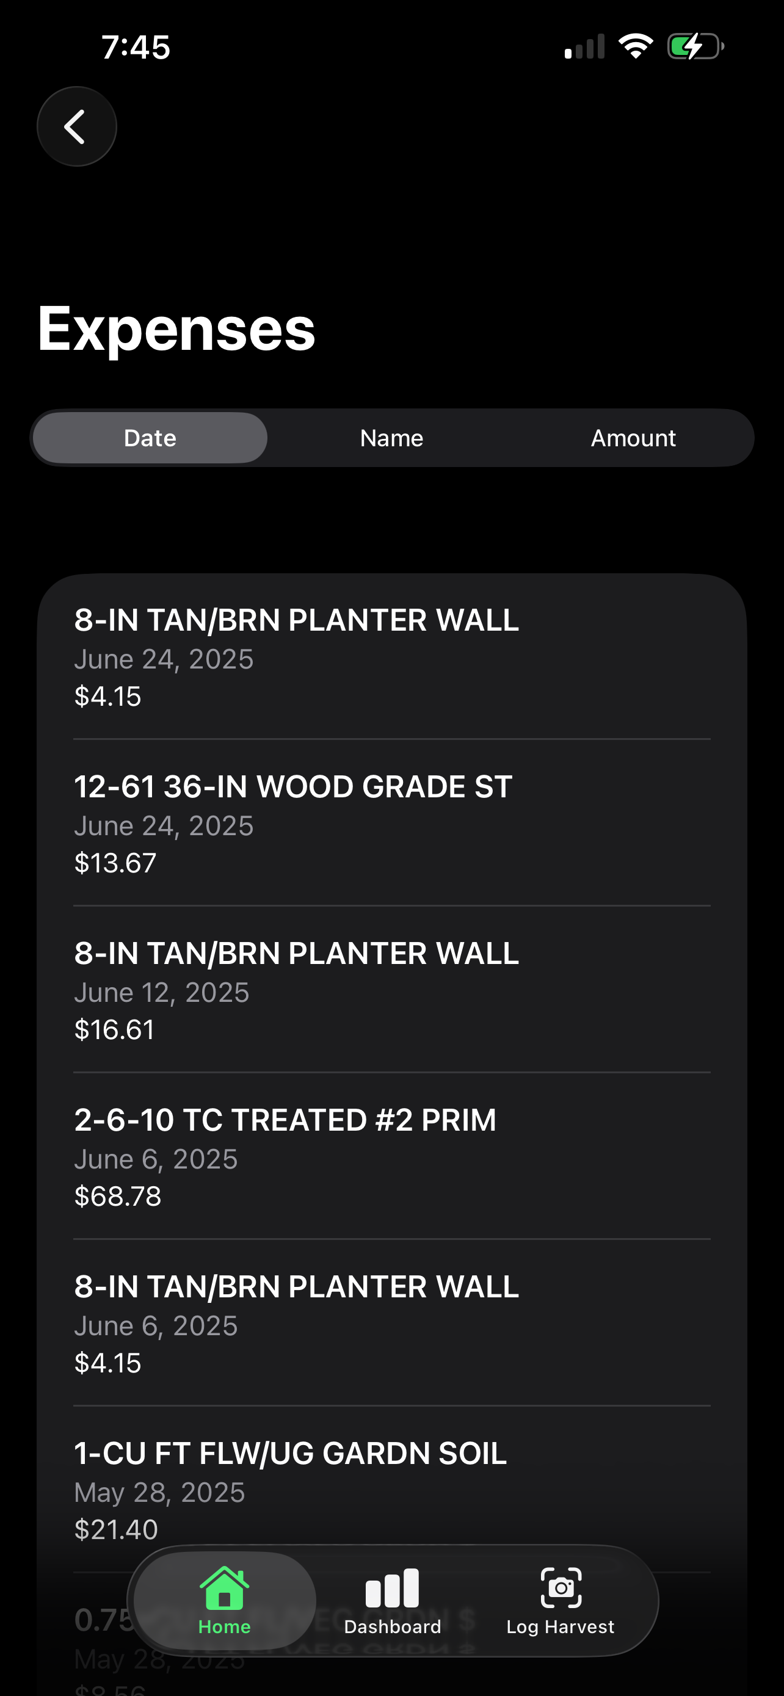Open the Dashboard bar chart icon
784x1696 pixels.
[393, 1588]
